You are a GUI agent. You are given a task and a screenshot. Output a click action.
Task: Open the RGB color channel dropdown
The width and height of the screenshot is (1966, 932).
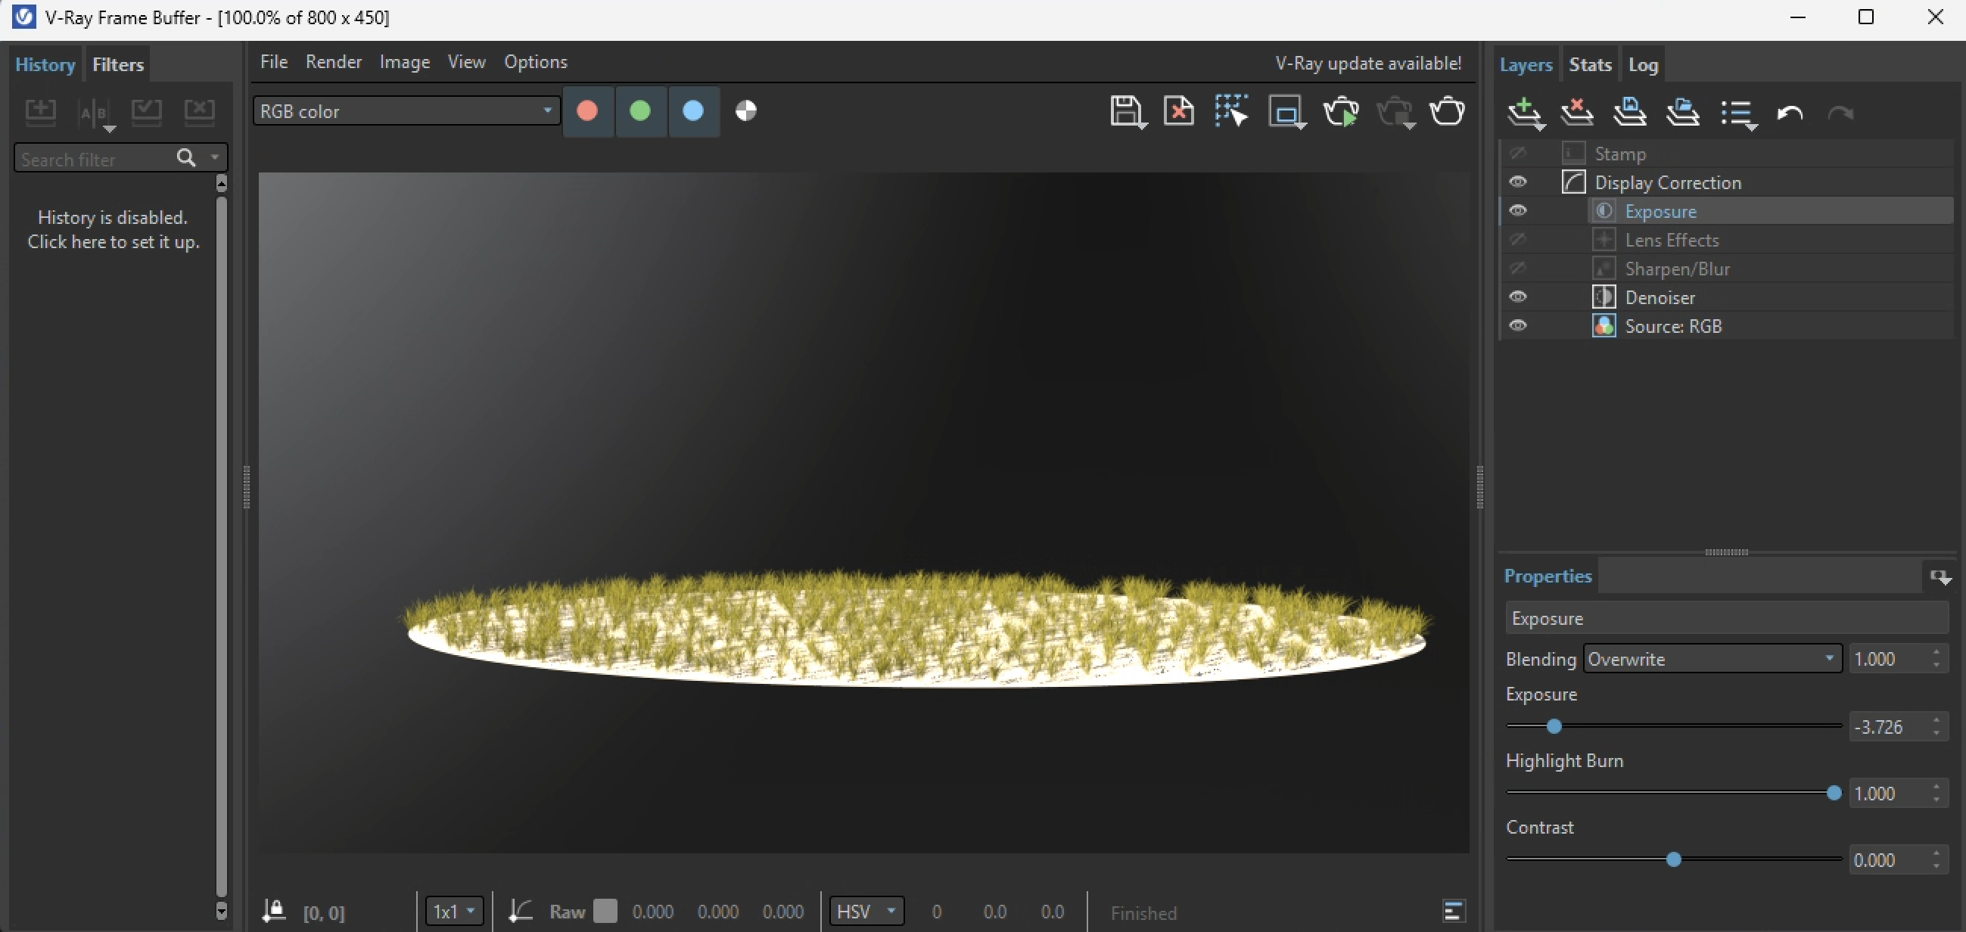click(406, 111)
